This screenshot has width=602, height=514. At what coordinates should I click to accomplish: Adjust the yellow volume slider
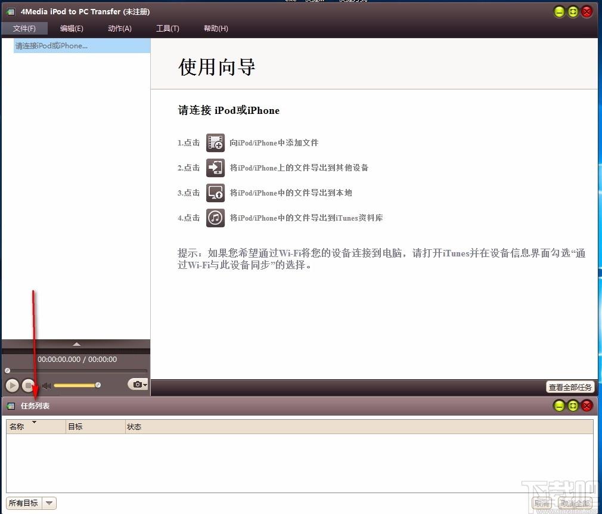pyautogui.click(x=77, y=385)
